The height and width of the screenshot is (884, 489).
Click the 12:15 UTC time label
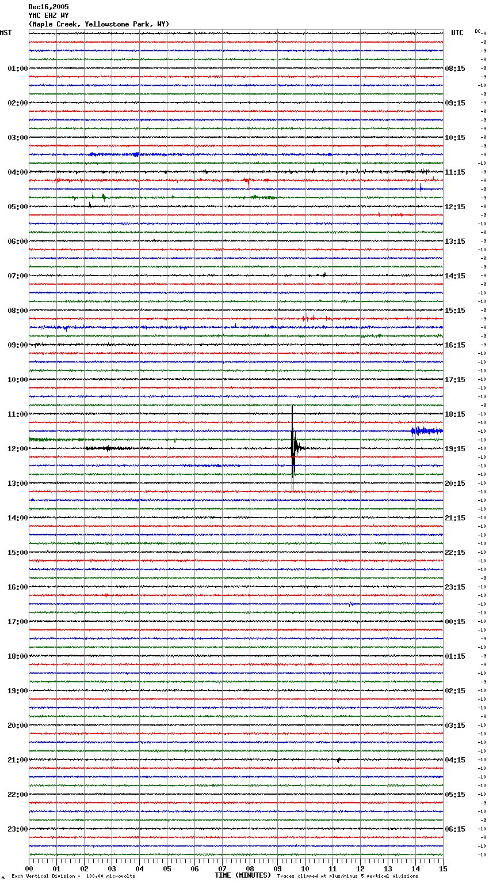[x=455, y=207]
